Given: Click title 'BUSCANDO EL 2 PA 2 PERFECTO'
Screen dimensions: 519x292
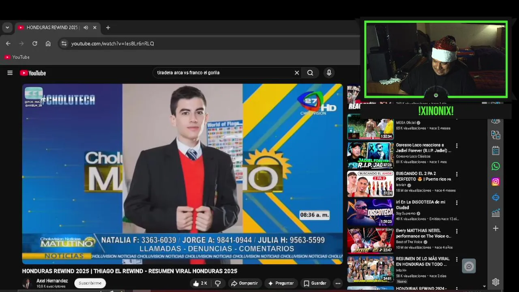Looking at the screenshot, I should click(x=423, y=176).
